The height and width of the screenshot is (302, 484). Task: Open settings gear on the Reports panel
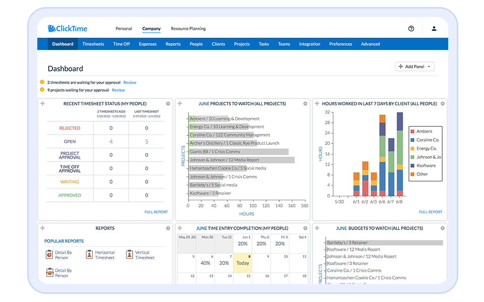coord(168,228)
